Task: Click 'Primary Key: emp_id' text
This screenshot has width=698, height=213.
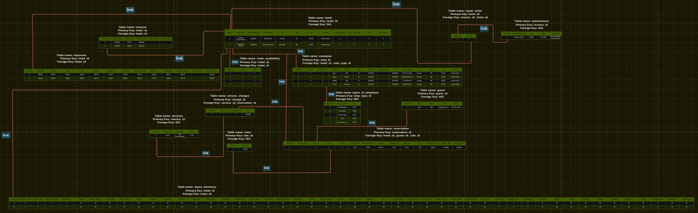Action: [316, 60]
